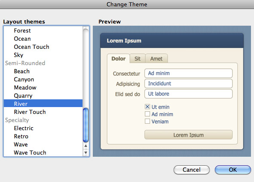Click the Adipisicing field containing Incididunt
This screenshot has height=182, width=254.
(x=188, y=84)
